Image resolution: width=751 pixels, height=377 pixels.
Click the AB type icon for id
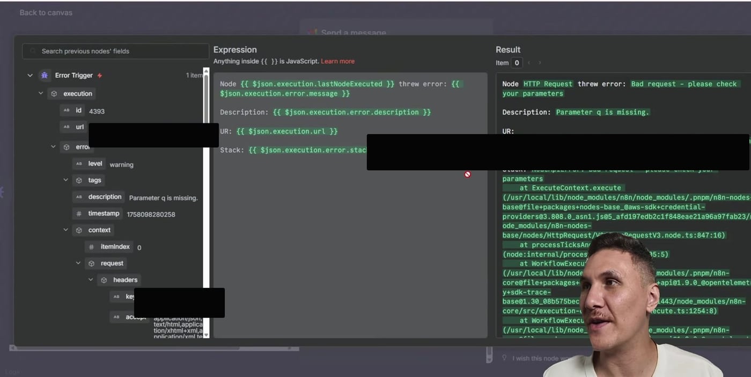pyautogui.click(x=67, y=110)
